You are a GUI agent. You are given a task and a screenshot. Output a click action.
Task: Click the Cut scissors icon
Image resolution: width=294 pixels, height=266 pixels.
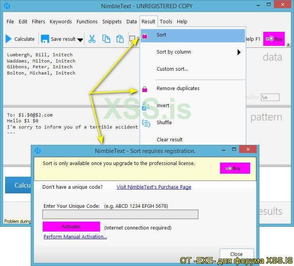(x=92, y=39)
